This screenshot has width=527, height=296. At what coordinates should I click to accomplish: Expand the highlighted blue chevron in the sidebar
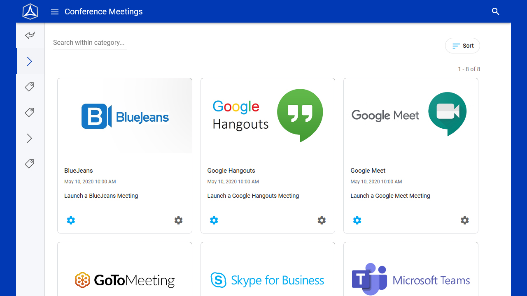[x=30, y=61]
